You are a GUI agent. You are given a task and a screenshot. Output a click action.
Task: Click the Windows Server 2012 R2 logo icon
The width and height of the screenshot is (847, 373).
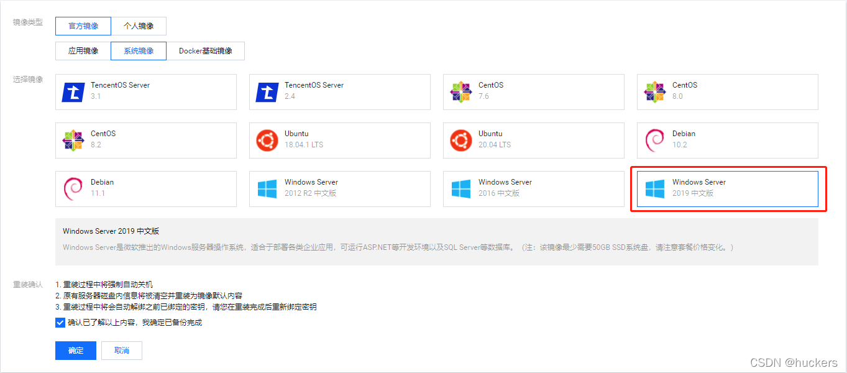coord(267,189)
